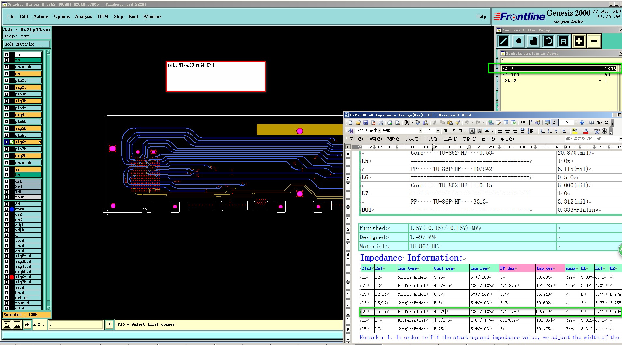Screen dimensions: 622x345
Task: Toggle display checkbox for pln5b layer
Action: [7, 122]
